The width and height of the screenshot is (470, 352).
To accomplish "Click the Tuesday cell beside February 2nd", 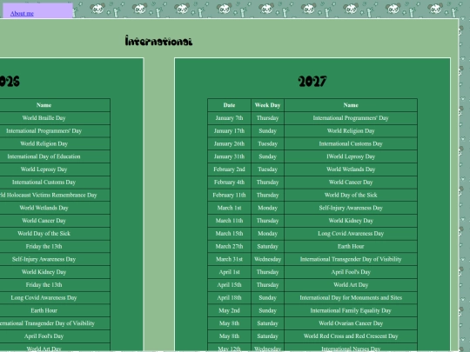I will coord(267,169).
